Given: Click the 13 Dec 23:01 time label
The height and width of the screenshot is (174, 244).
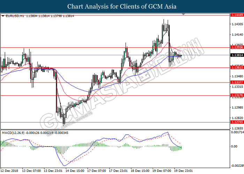Looking at the screenshot, I should click(x=53, y=171).
